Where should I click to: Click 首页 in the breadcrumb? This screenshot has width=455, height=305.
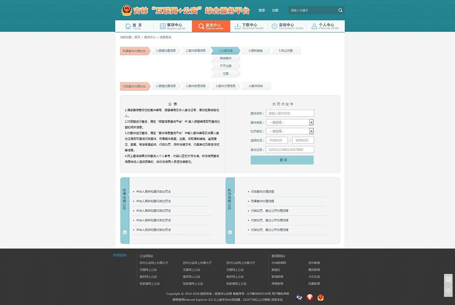137,37
